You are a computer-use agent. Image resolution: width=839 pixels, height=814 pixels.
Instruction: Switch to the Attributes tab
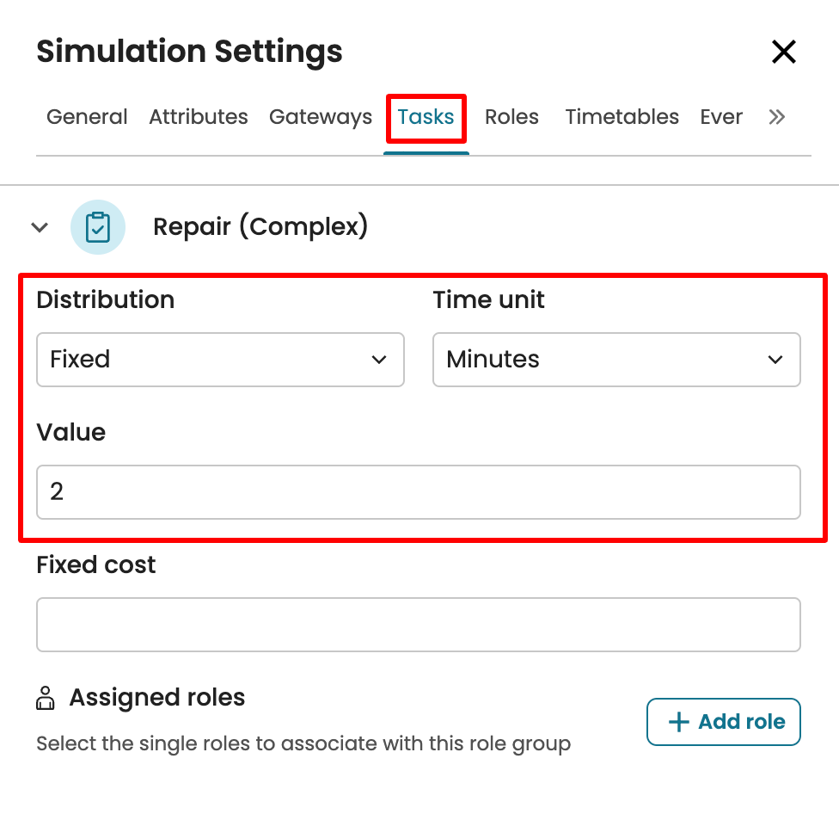pyautogui.click(x=199, y=117)
